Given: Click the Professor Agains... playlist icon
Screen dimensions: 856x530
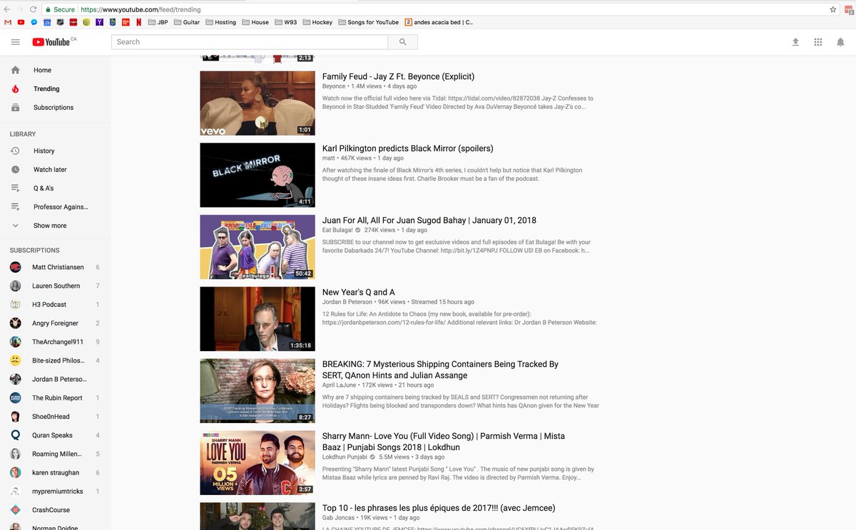Looking at the screenshot, I should tap(16, 207).
